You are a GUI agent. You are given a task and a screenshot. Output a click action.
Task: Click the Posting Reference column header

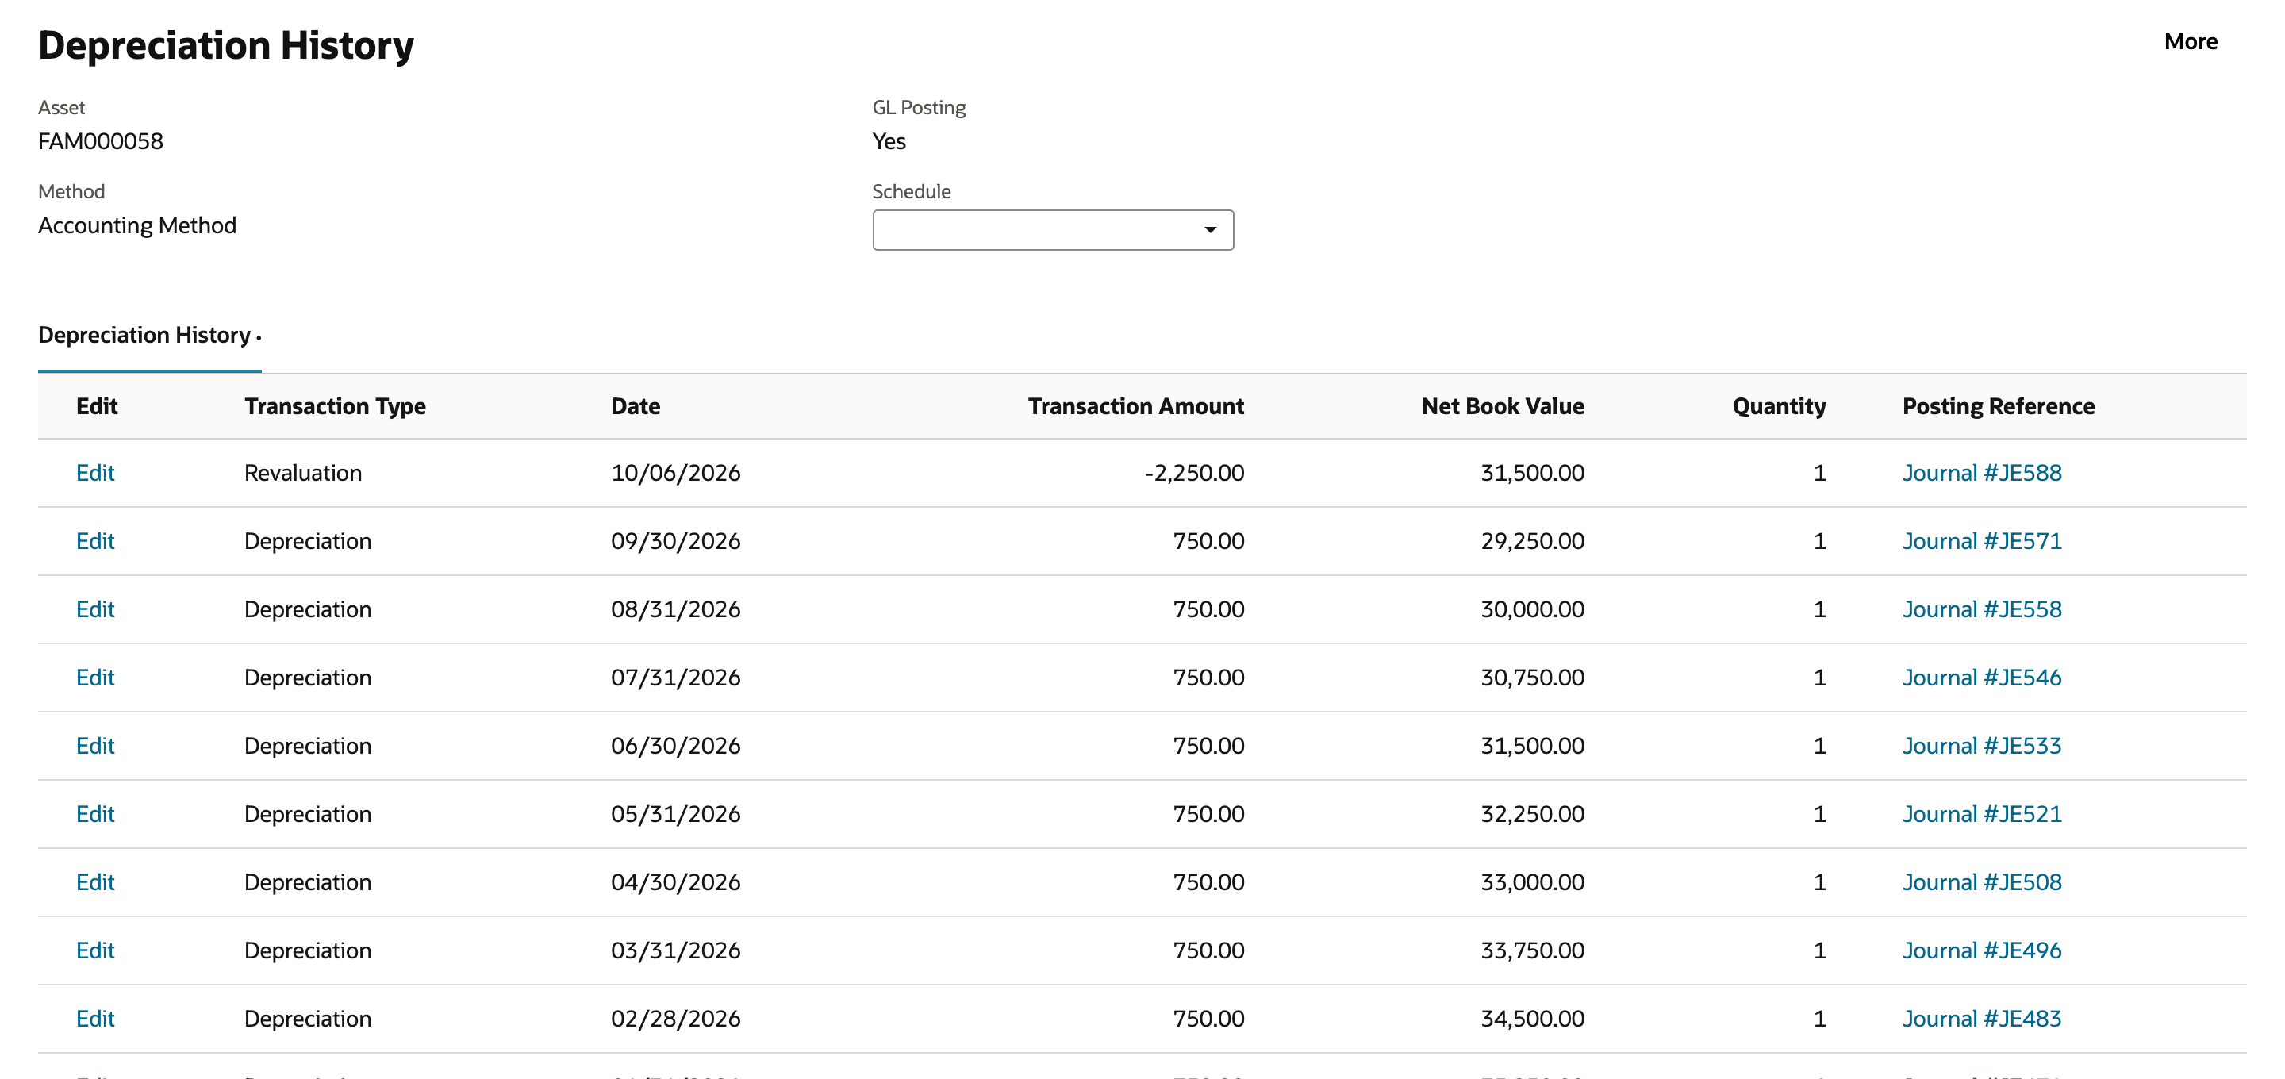click(1998, 406)
